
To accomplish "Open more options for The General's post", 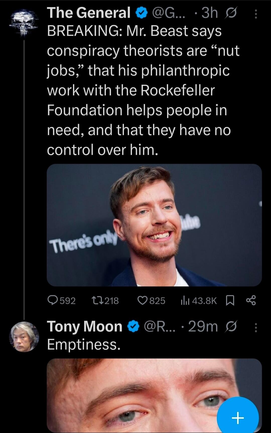I will (256, 14).
